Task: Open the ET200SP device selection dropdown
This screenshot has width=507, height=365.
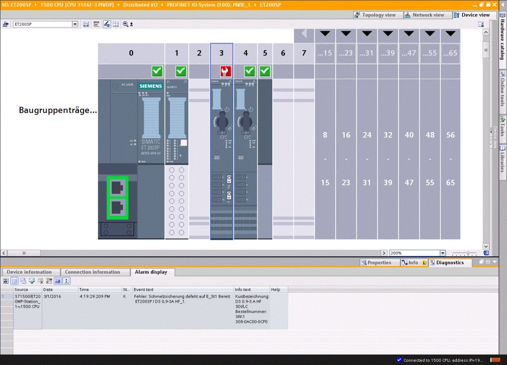Action: pyautogui.click(x=75, y=24)
